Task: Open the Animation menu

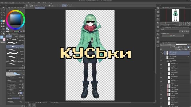Action: point(19,3)
